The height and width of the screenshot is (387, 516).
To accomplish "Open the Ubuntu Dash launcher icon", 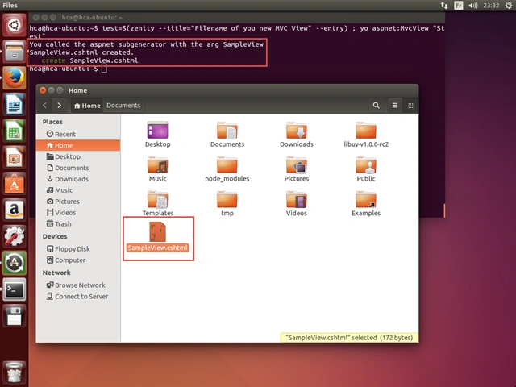I will tap(15, 25).
